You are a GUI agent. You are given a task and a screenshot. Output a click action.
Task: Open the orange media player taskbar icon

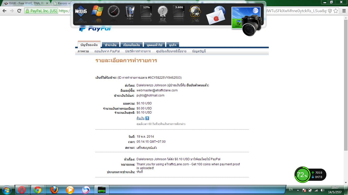(70, 190)
